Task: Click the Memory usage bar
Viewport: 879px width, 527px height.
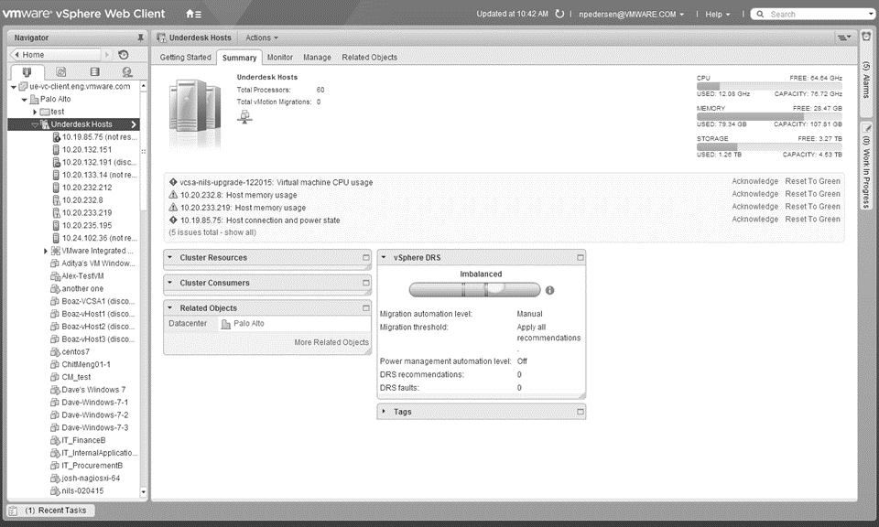Action: pyautogui.click(x=769, y=116)
